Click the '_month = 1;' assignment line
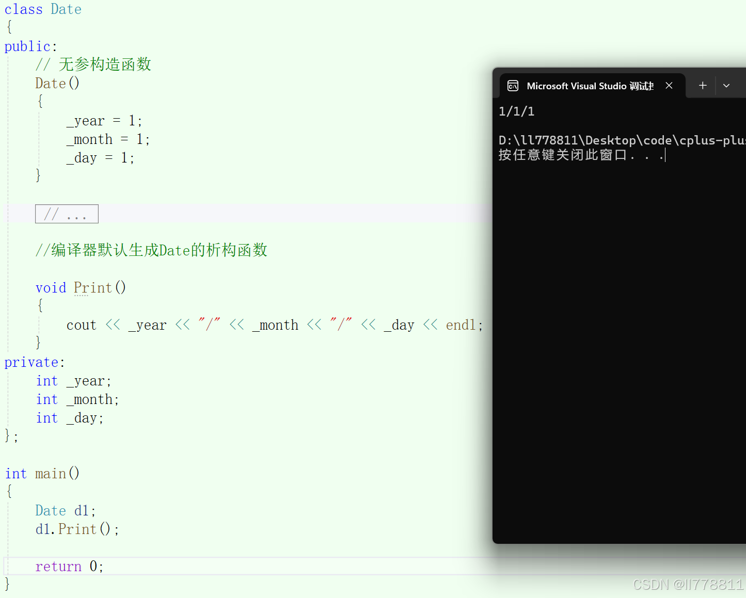This screenshot has width=746, height=598. point(108,139)
